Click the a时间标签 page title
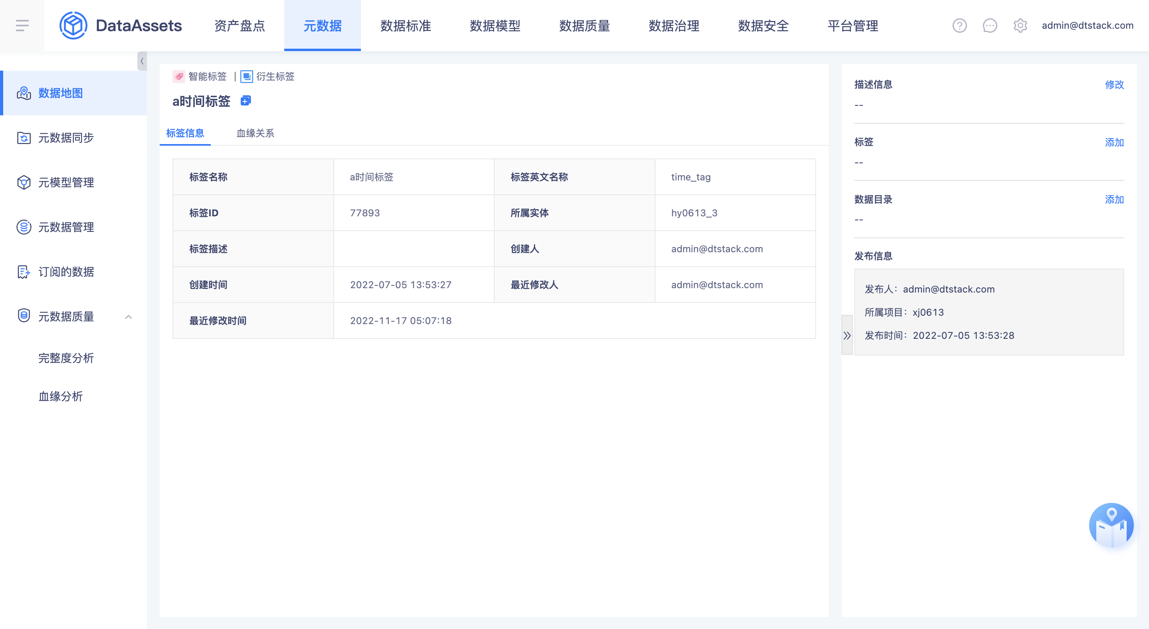This screenshot has height=629, width=1149. pos(201,101)
